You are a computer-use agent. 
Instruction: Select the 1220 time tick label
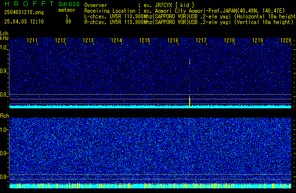pos(286,40)
